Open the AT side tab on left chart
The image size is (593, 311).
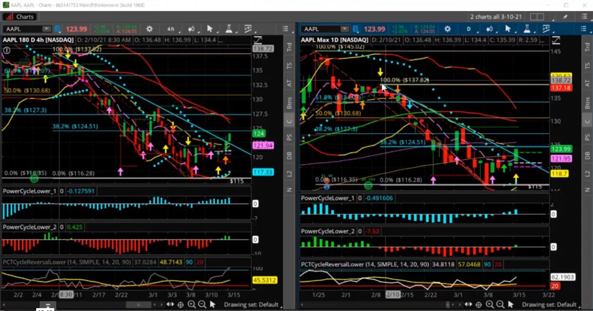tap(289, 83)
